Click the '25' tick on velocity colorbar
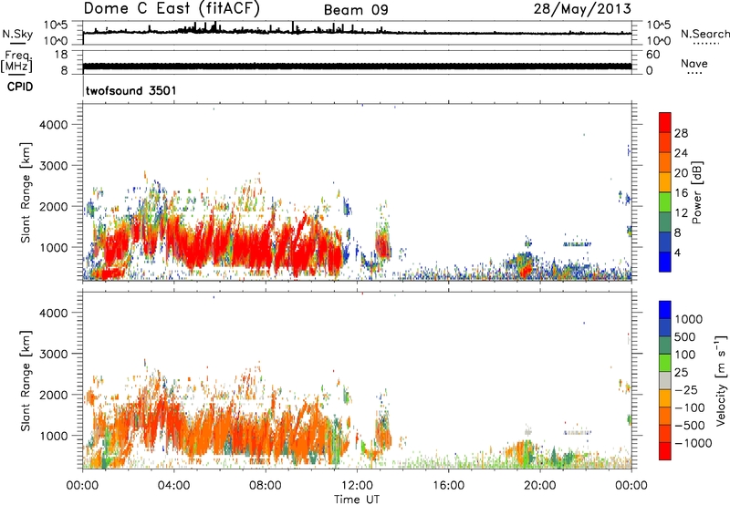This screenshot has width=730, height=505. coord(681,373)
